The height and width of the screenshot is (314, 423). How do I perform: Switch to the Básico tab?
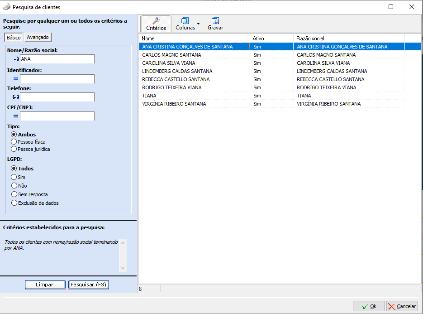click(14, 38)
